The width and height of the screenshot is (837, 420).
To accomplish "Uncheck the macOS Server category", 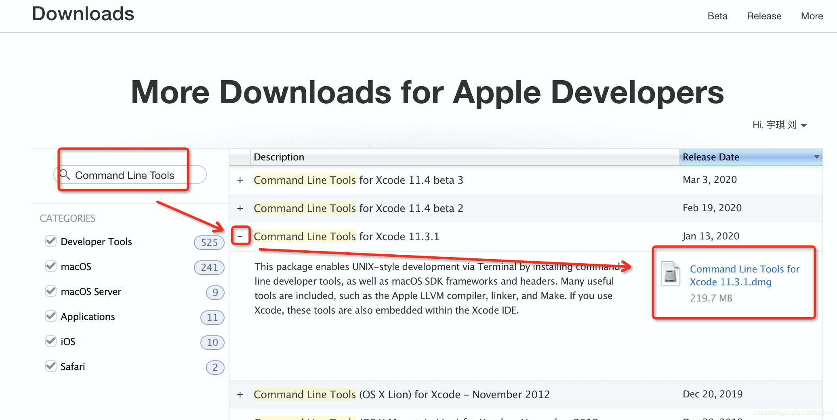I will tap(51, 291).
